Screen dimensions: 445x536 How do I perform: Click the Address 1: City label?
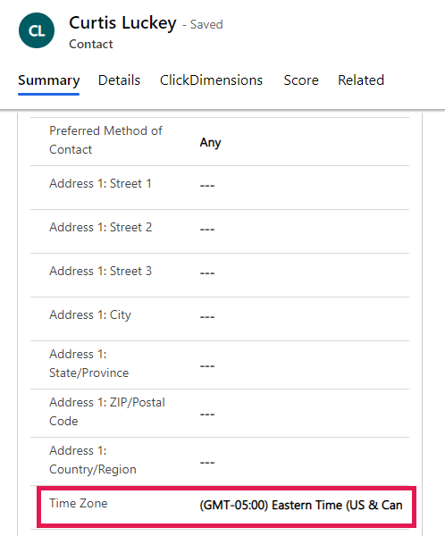coord(90,314)
